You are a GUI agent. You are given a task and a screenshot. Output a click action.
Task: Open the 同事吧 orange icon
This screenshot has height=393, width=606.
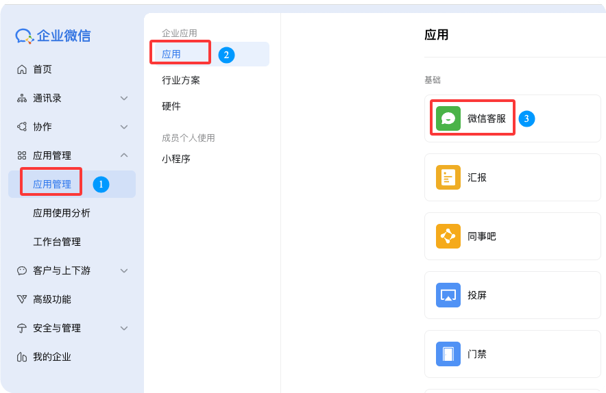click(448, 236)
